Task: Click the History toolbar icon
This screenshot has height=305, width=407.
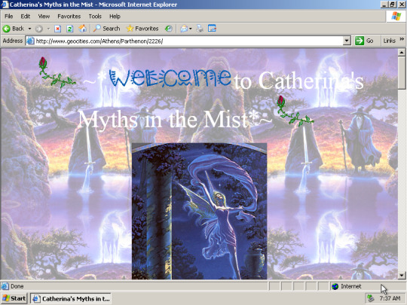Action: pyautogui.click(x=169, y=29)
